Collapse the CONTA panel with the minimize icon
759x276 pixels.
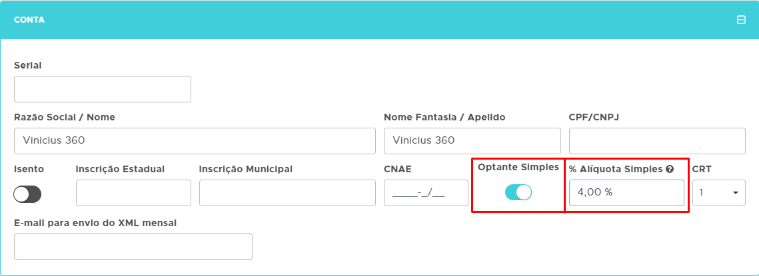741,20
